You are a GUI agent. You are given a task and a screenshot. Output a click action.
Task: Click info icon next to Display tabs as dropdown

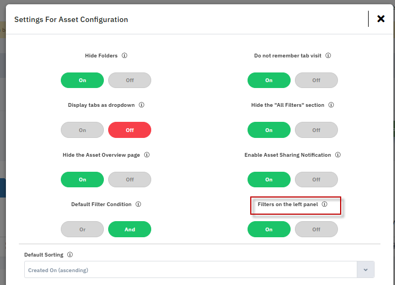[142, 105]
